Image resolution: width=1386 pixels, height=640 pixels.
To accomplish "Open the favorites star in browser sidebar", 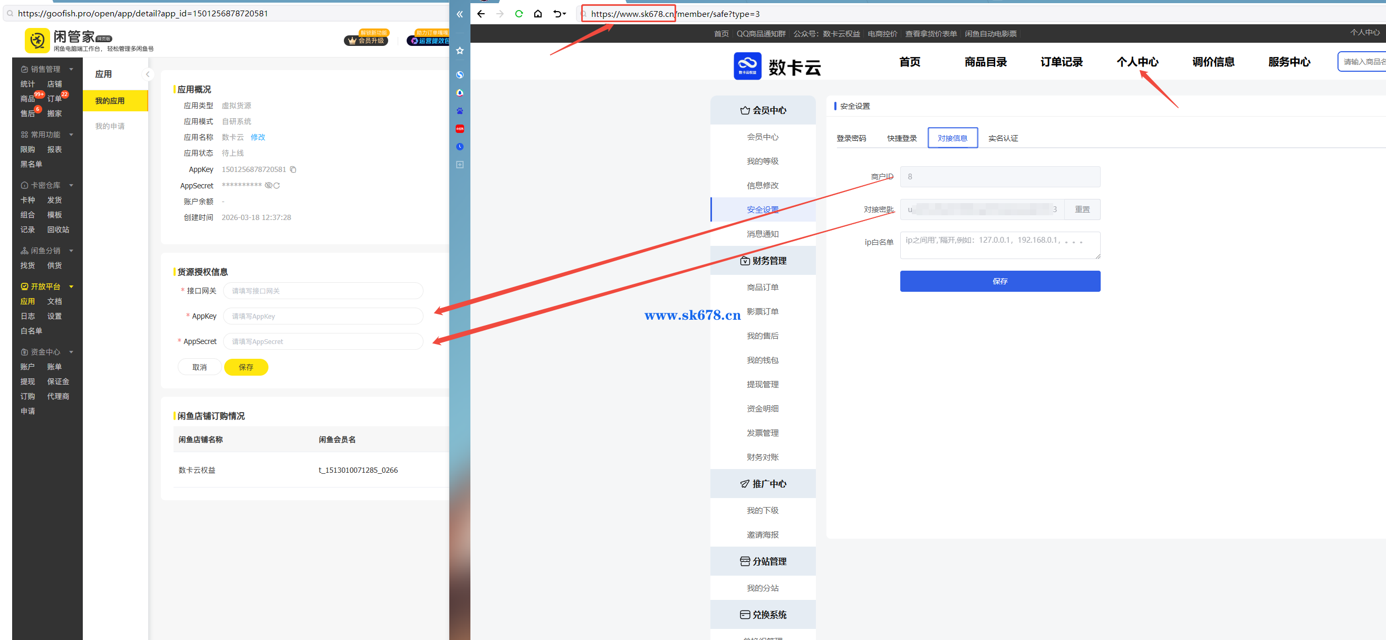I will click(459, 51).
